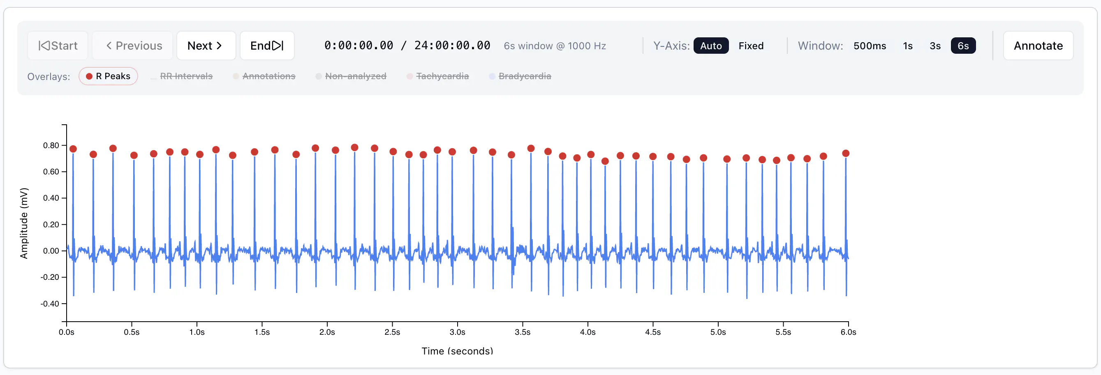Turn on the Non-analyzed overlay

(x=351, y=76)
